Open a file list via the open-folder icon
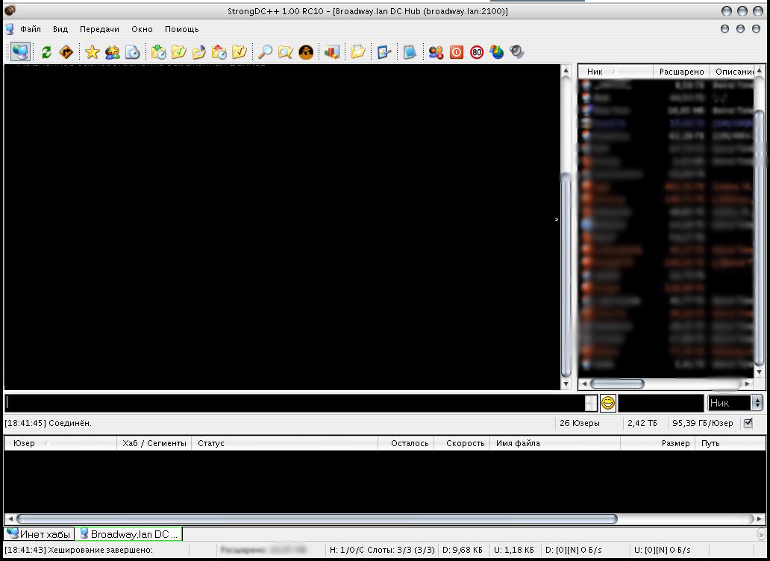 point(358,52)
